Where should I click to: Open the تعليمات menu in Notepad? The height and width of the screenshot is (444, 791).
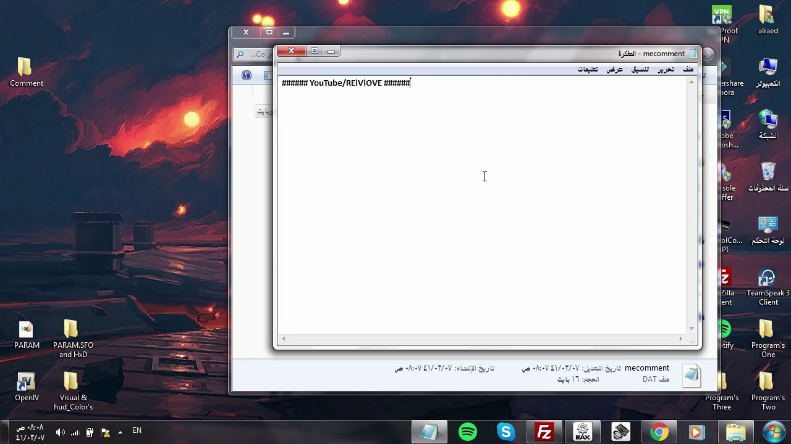588,69
